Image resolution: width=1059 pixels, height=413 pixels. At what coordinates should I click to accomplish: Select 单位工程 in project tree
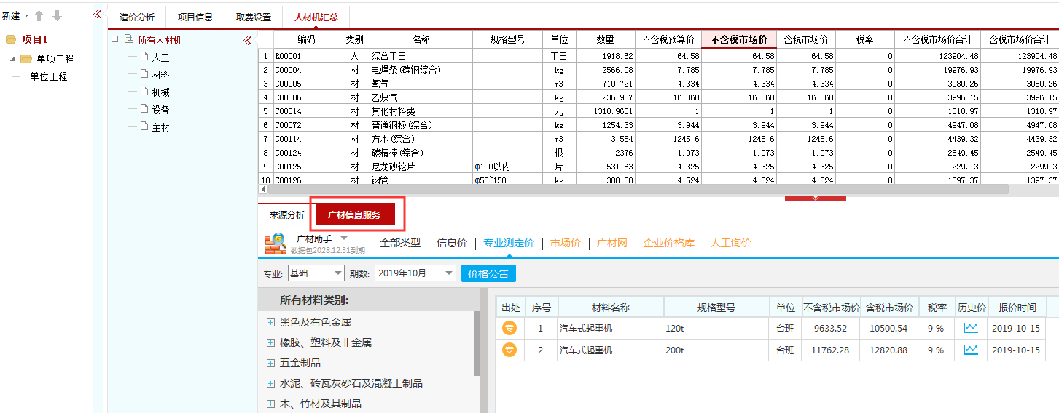pyautogui.click(x=48, y=76)
